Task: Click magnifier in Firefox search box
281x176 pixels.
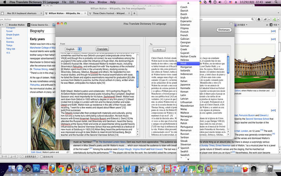Action: tap(253, 19)
